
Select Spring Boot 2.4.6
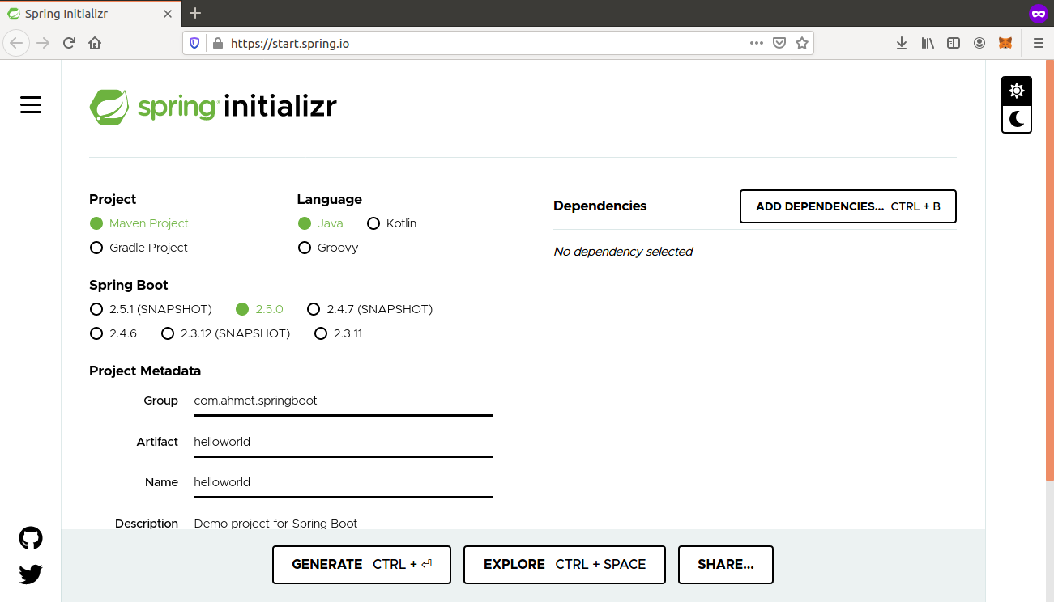coord(113,333)
